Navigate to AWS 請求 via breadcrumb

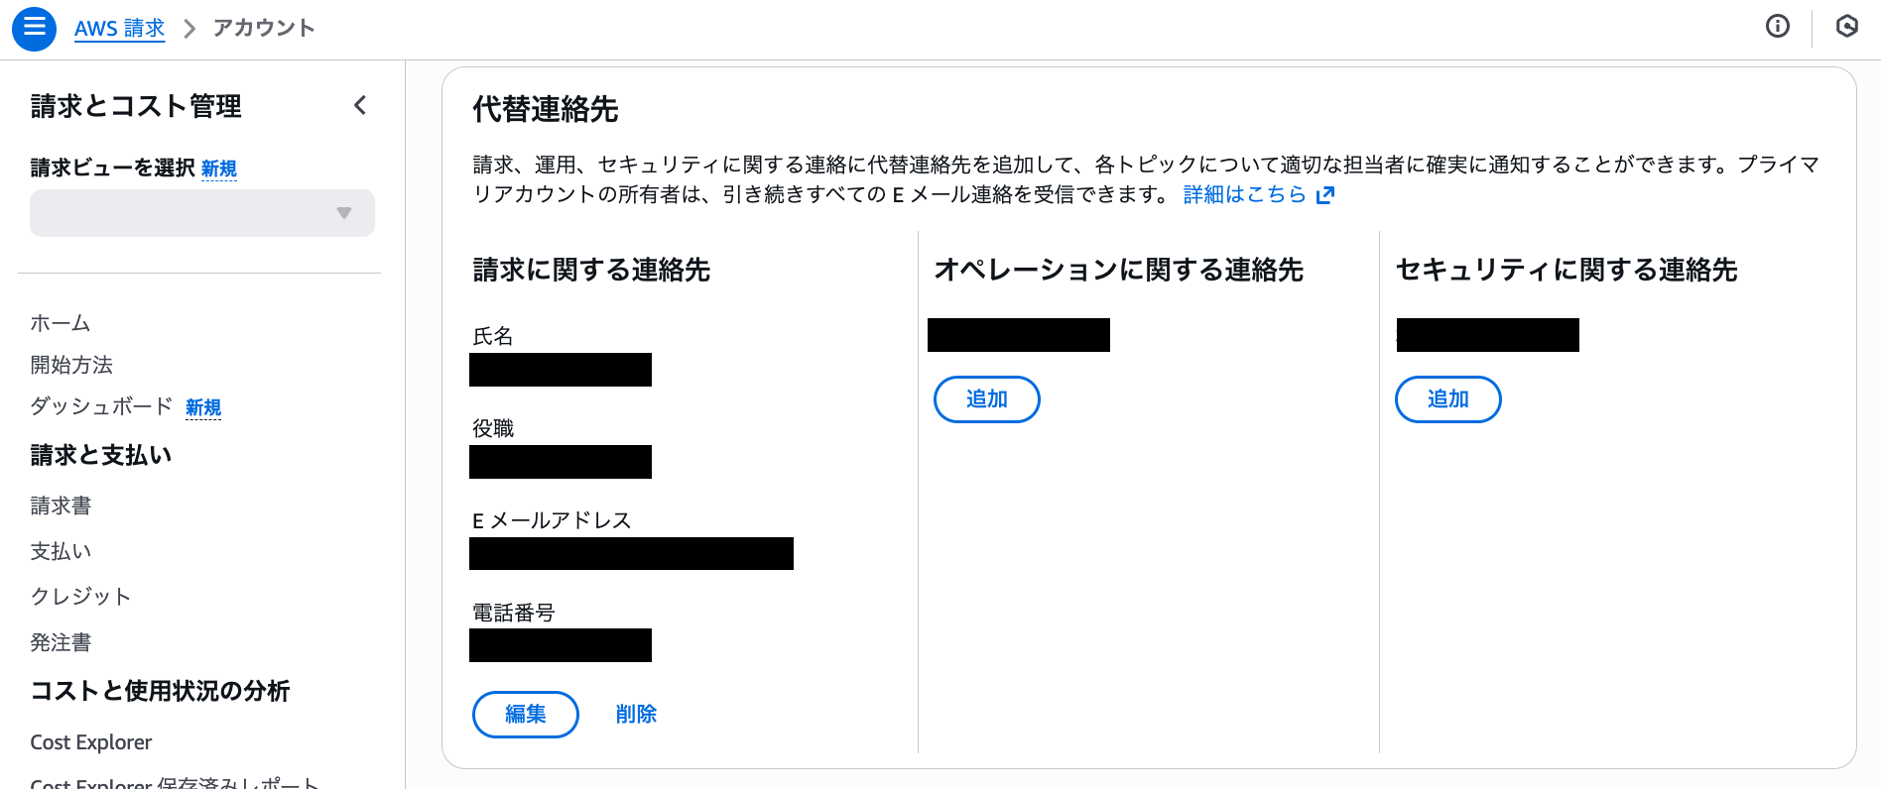tap(119, 28)
